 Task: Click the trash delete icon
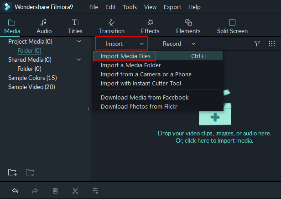pos(55,191)
